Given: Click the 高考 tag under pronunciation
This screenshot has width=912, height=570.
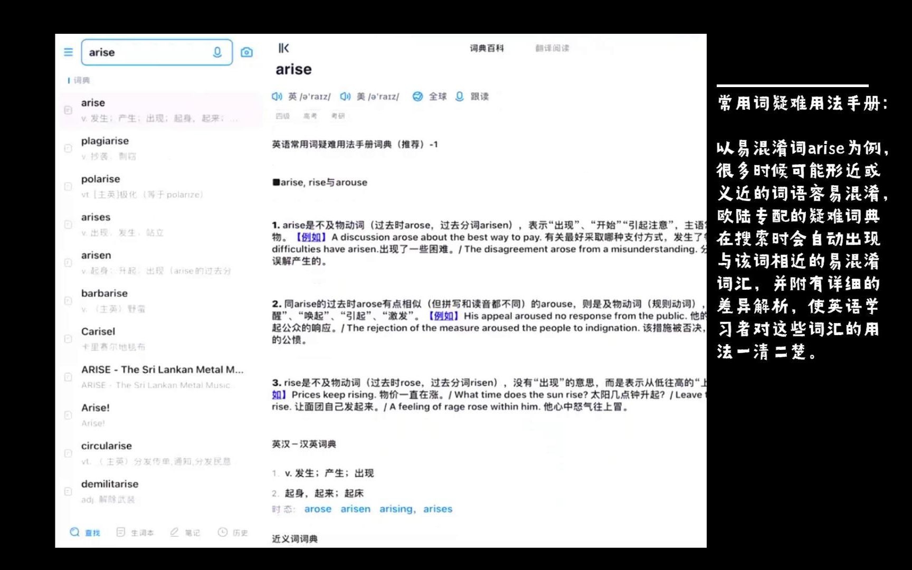Looking at the screenshot, I should (x=310, y=116).
